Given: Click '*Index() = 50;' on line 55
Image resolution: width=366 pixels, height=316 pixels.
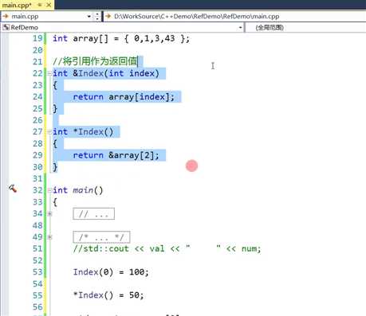Looking at the screenshot, I should tap(108, 295).
